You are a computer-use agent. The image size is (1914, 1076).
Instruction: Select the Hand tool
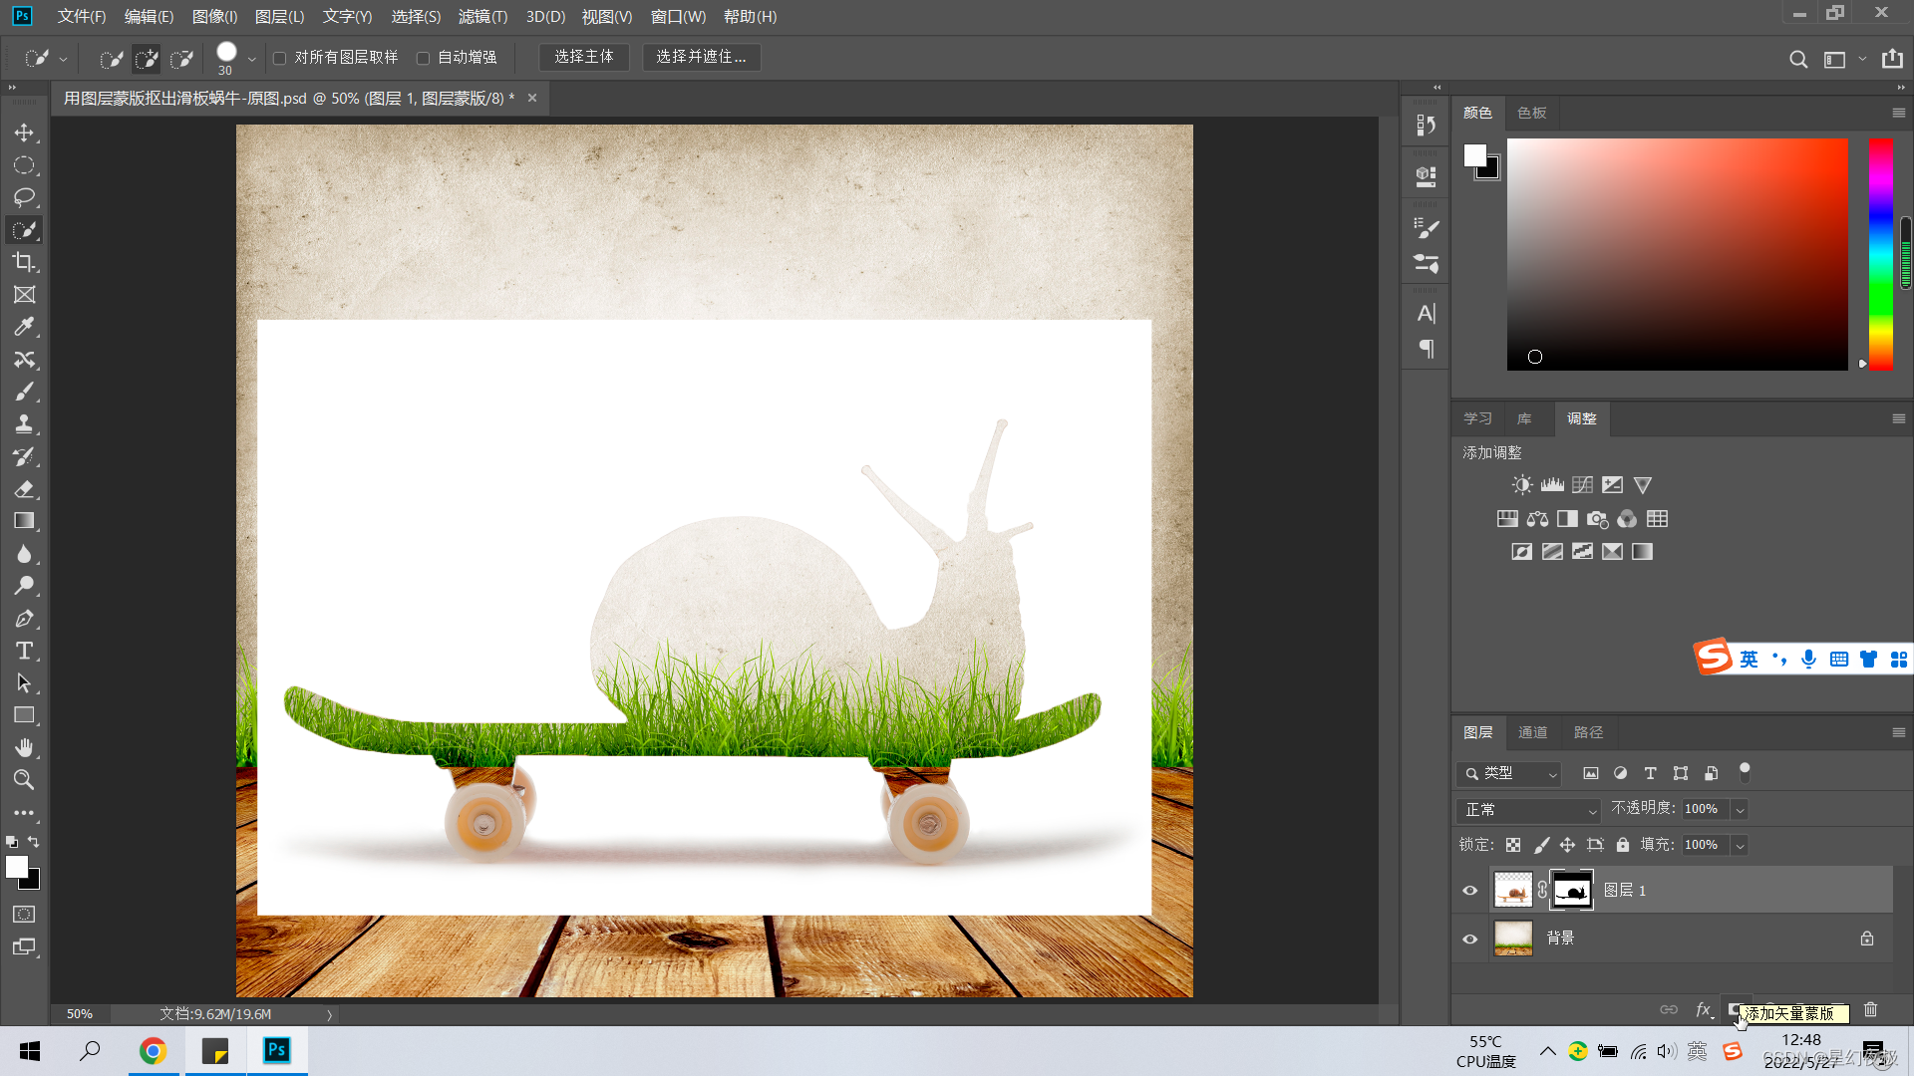(24, 747)
